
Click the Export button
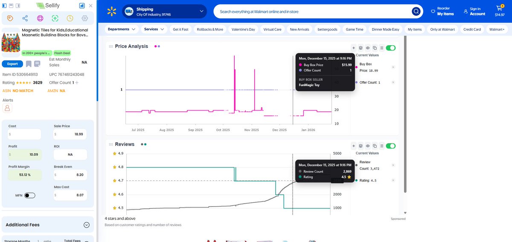click(x=12, y=64)
